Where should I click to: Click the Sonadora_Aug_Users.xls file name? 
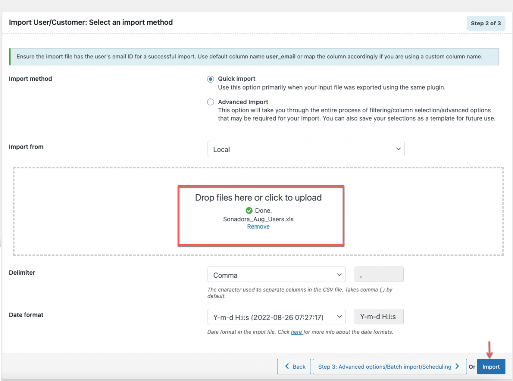point(258,219)
